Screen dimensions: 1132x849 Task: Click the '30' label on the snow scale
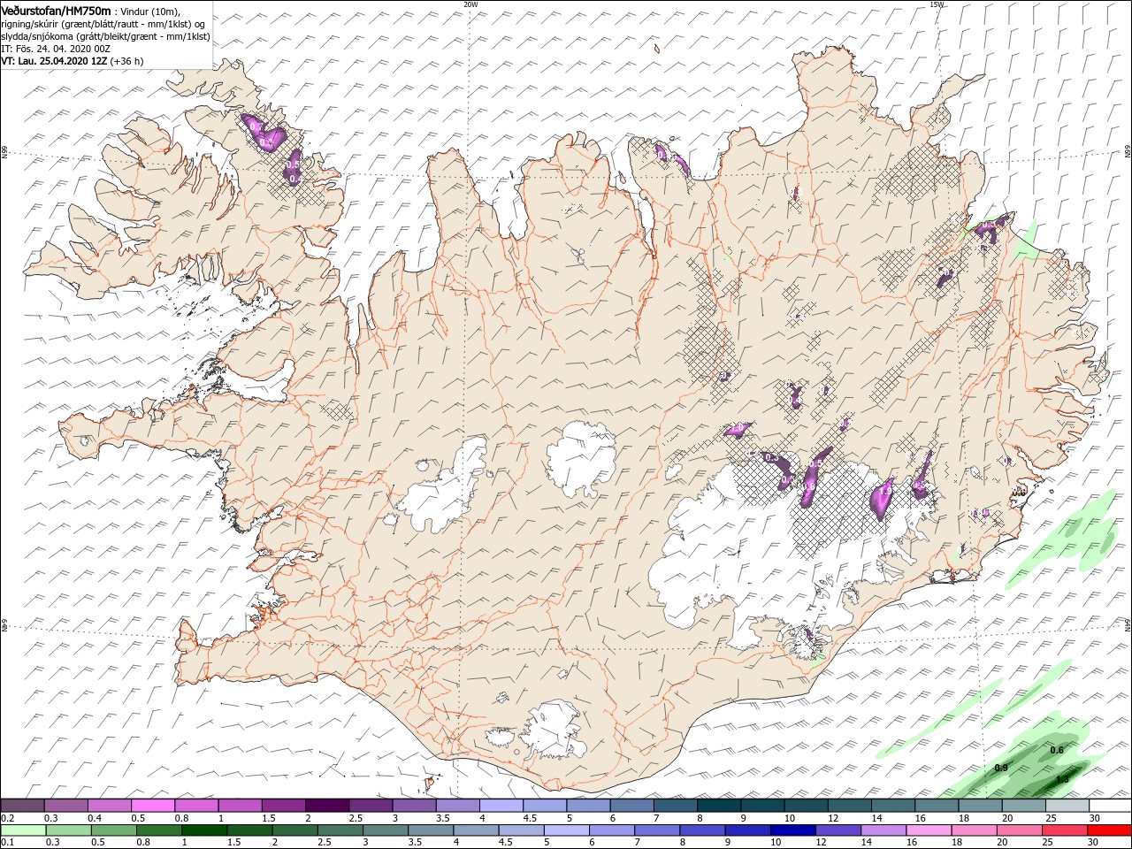tap(1095, 818)
